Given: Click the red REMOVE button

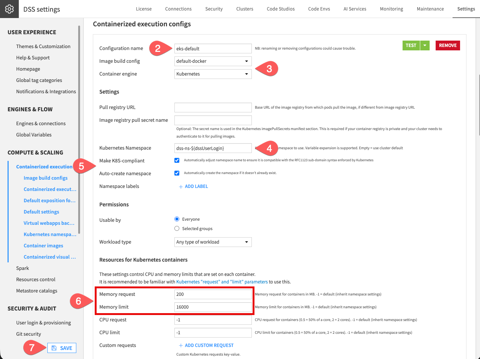Looking at the screenshot, I should [448, 45].
